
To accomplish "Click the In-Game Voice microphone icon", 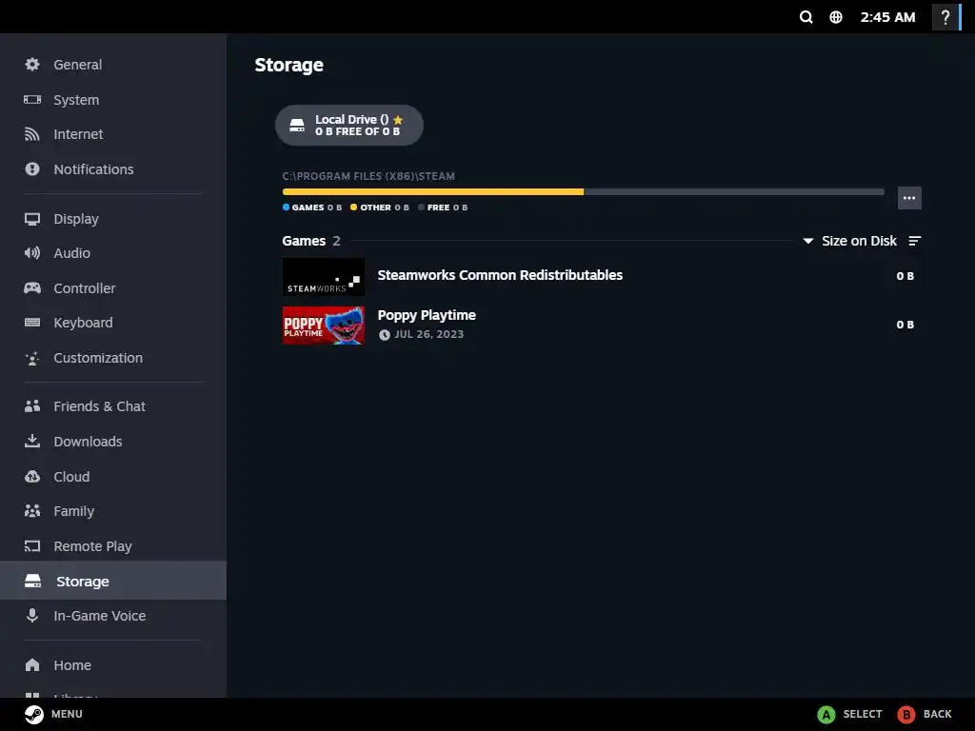I will pos(32,616).
